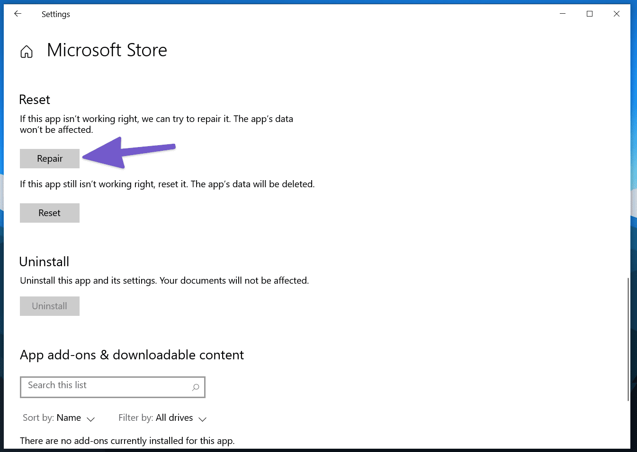The image size is (637, 452).
Task: Click App add-ons & downloadable content heading
Action: click(132, 355)
